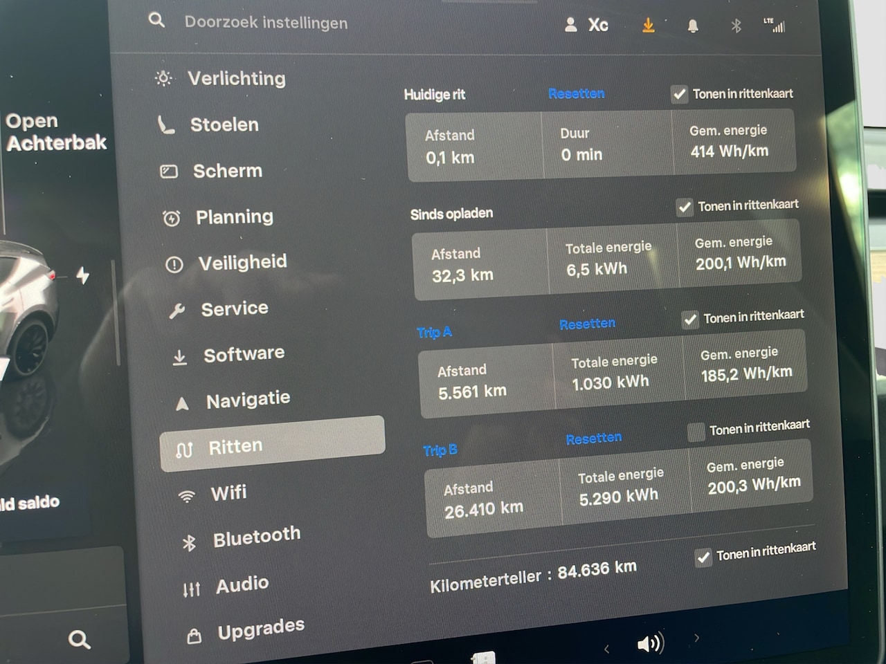Open Bluetooth status icon in top bar
Image resolution: width=886 pixels, height=664 pixels.
click(736, 26)
